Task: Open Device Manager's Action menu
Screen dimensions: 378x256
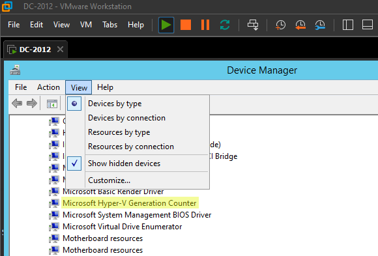Action: click(48, 87)
